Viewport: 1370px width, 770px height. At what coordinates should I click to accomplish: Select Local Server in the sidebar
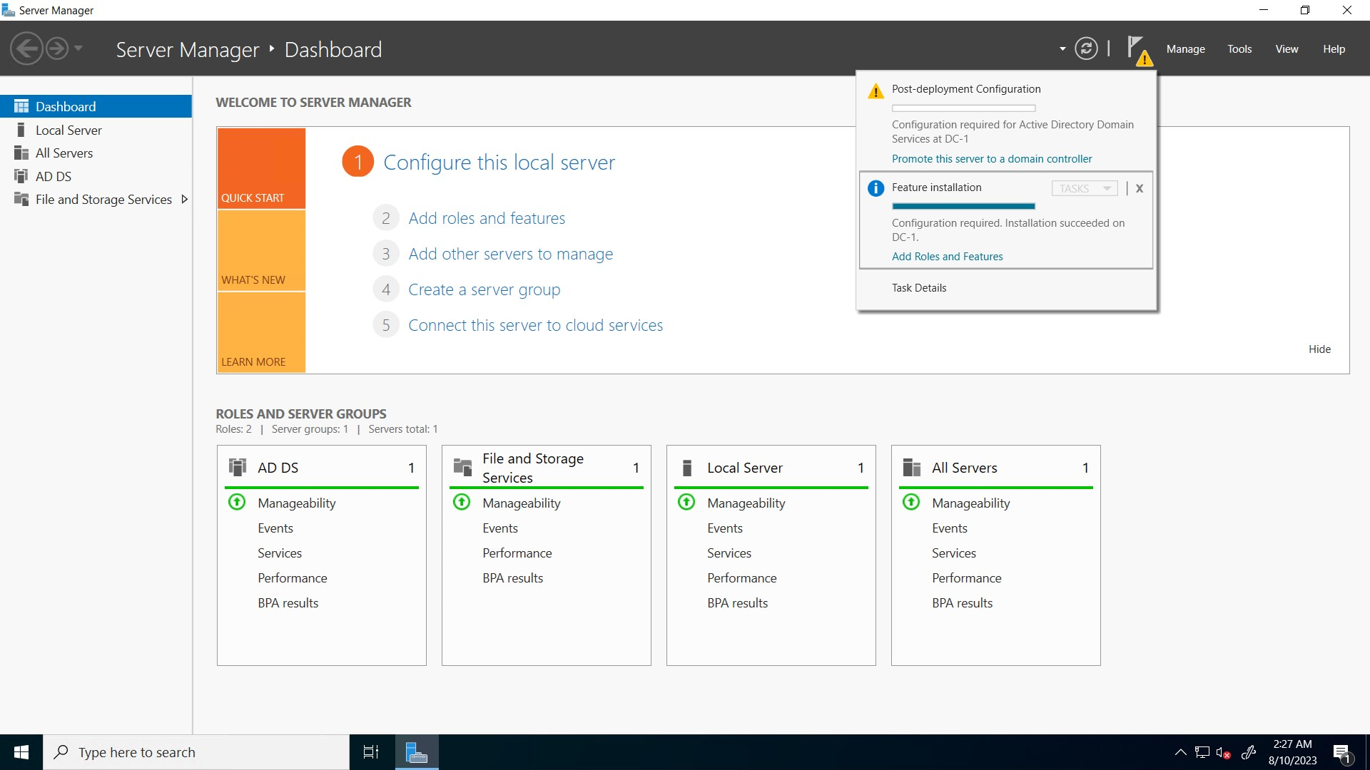point(68,130)
